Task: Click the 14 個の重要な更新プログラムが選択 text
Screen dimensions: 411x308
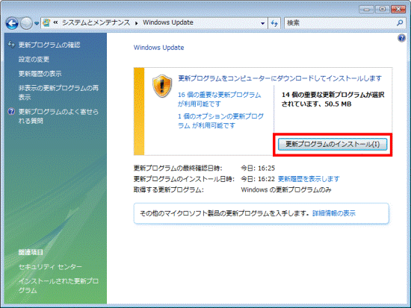Action: (333, 99)
